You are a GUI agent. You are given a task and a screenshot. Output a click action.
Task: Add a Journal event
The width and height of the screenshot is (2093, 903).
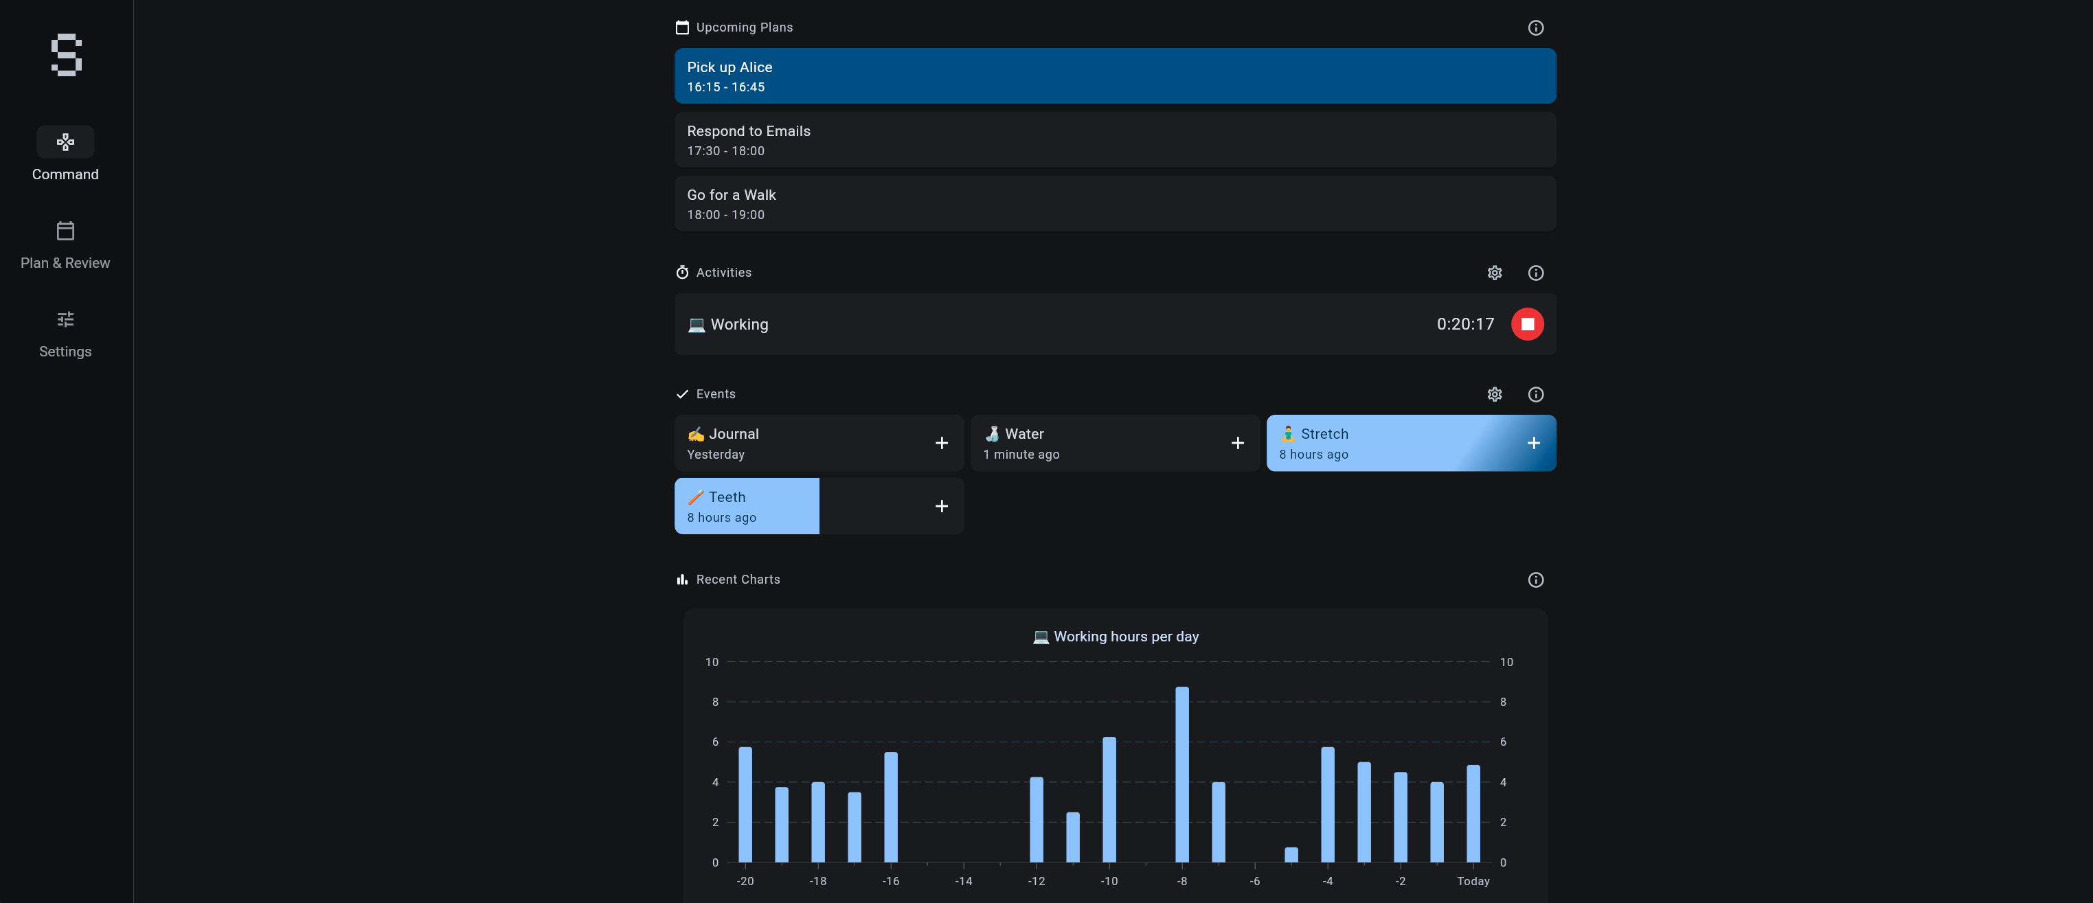click(x=942, y=444)
